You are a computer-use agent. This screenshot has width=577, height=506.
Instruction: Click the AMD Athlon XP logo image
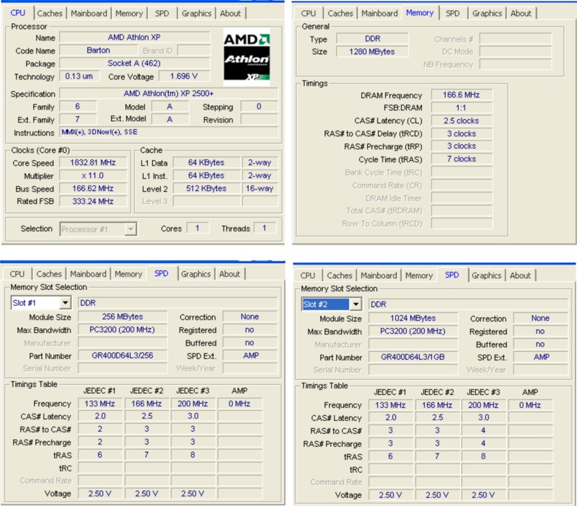tap(247, 58)
